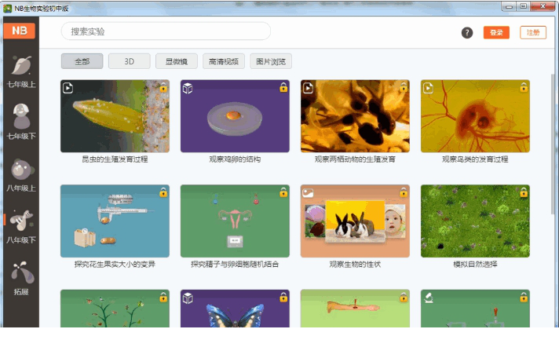Click the image badge on 观察生物的性状
This screenshot has height=340, width=559.
(308, 192)
